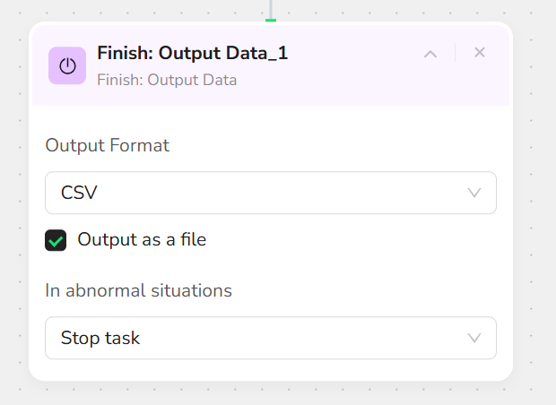The height and width of the screenshot is (405, 556).
Task: Click the 'In abnormal situations' label
Action: coord(138,290)
